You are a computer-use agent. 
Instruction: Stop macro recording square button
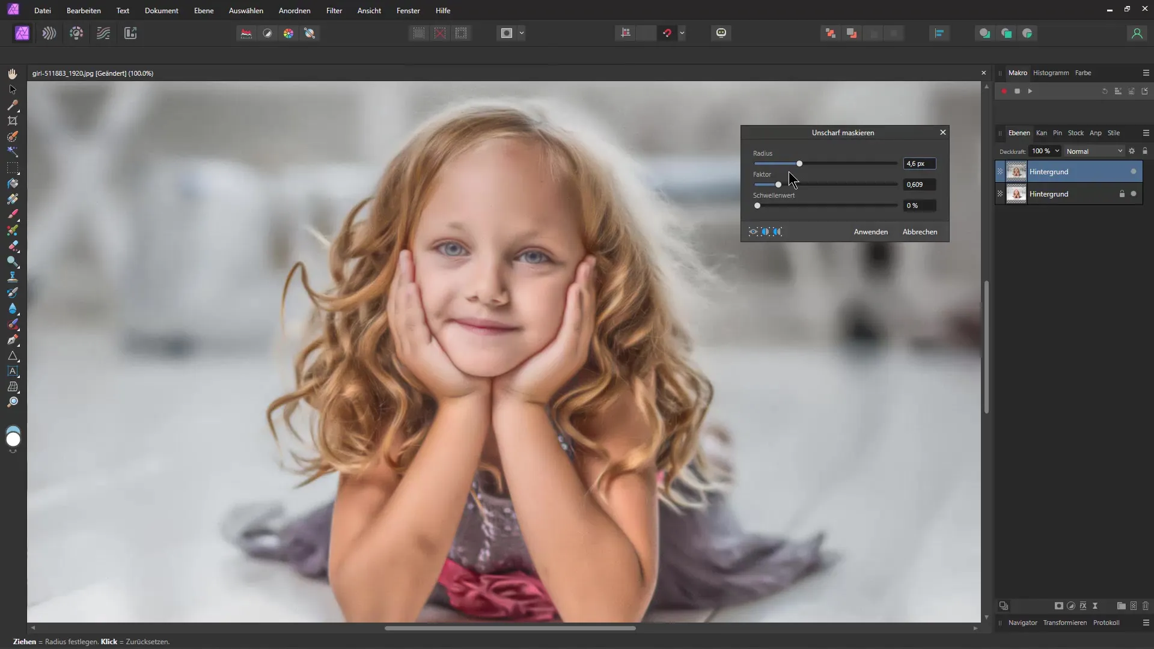coord(1017,91)
